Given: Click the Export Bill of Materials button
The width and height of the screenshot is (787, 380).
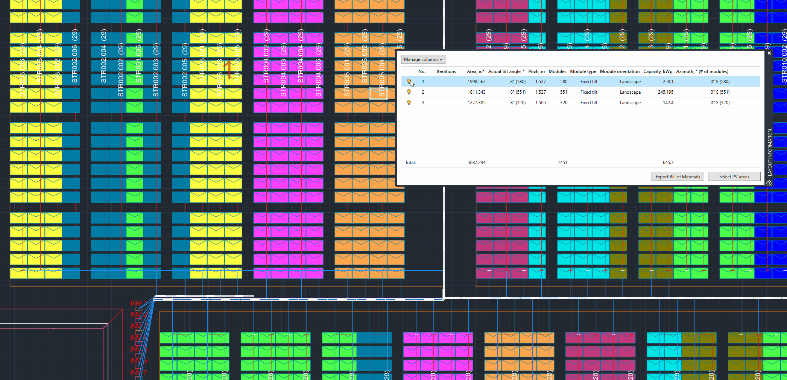Looking at the screenshot, I should (x=678, y=176).
